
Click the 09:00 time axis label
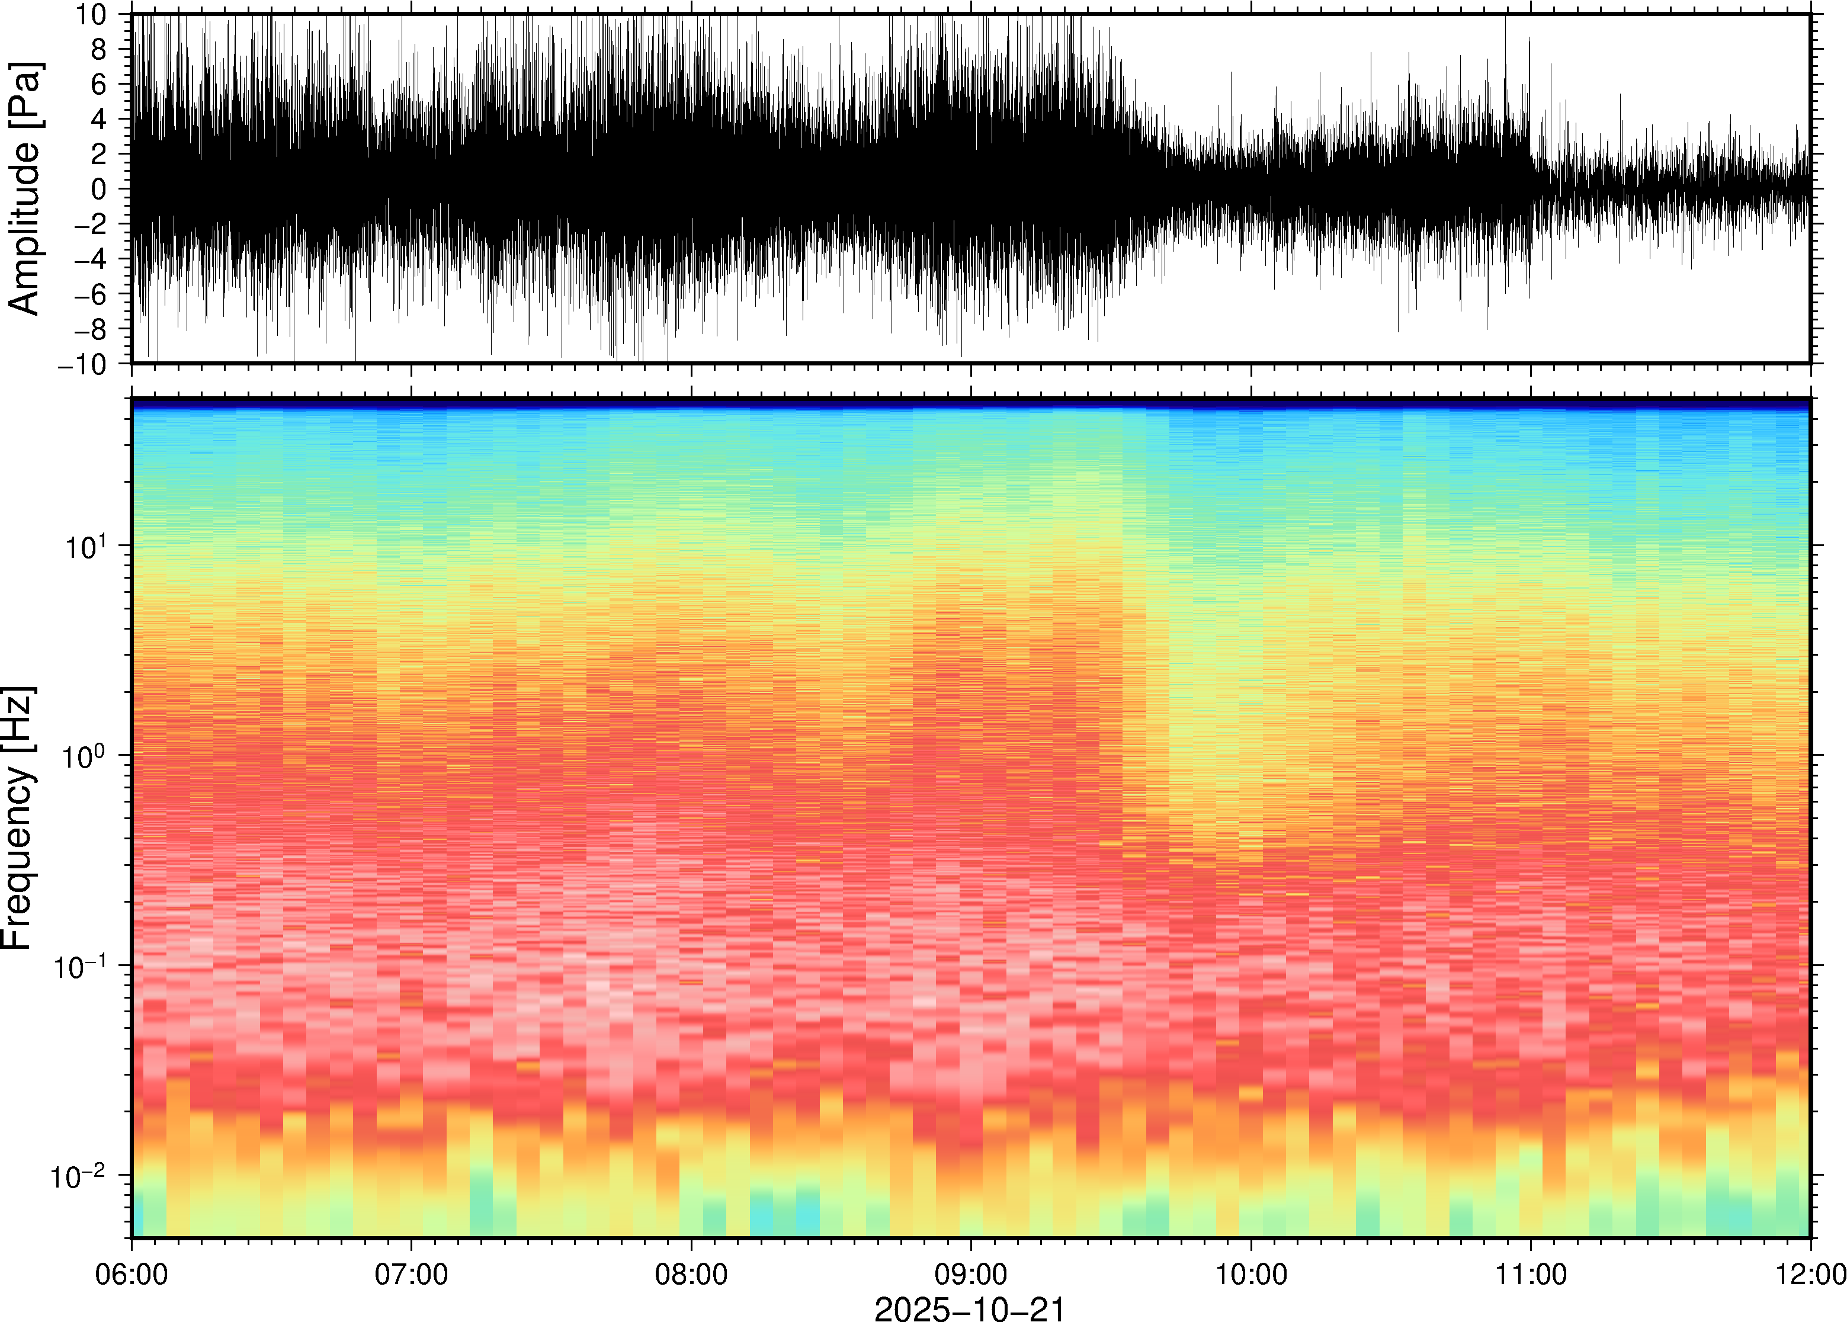coord(971,1274)
